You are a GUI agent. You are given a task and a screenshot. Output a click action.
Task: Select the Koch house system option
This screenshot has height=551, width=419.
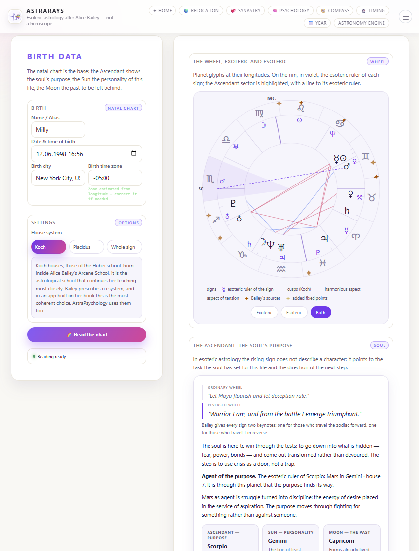coord(48,247)
